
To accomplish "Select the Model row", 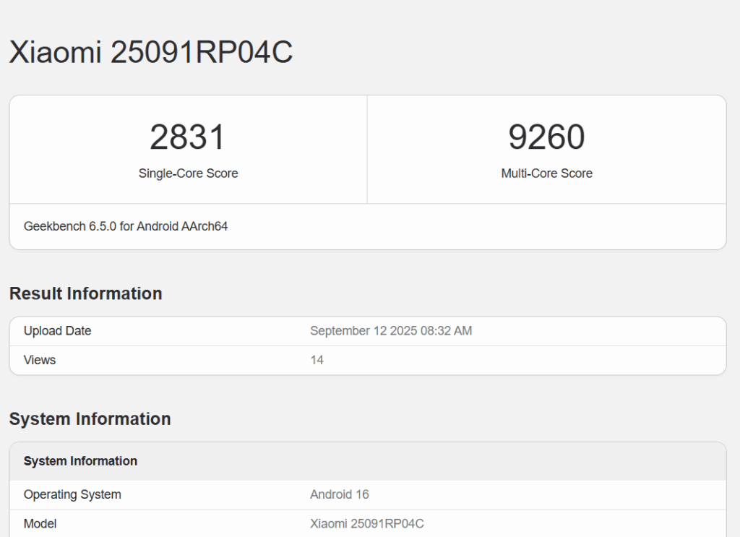I will pos(40,524).
